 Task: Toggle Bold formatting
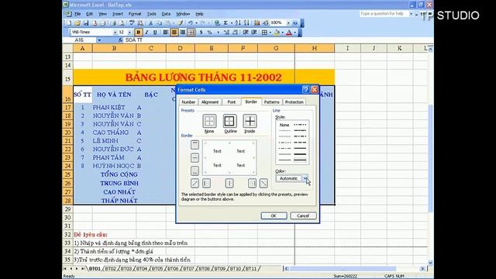[138, 33]
